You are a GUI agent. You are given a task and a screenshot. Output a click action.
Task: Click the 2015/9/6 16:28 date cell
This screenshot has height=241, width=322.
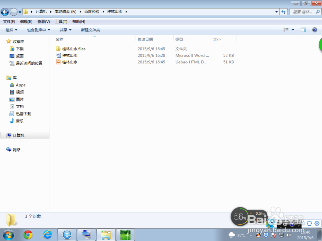click(x=151, y=55)
